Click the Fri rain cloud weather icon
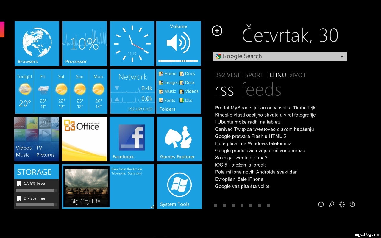381x238 pixels. [x=43, y=89]
